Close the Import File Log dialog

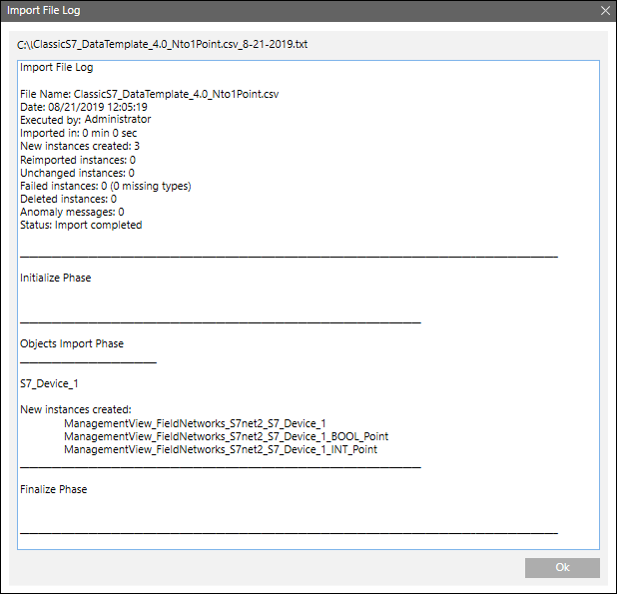604,11
